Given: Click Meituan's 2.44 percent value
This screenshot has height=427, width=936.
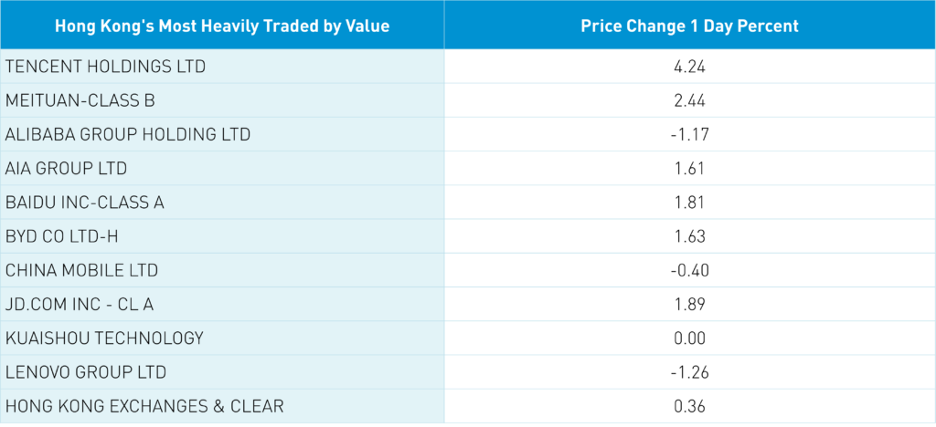Looking at the screenshot, I should pos(690,100).
